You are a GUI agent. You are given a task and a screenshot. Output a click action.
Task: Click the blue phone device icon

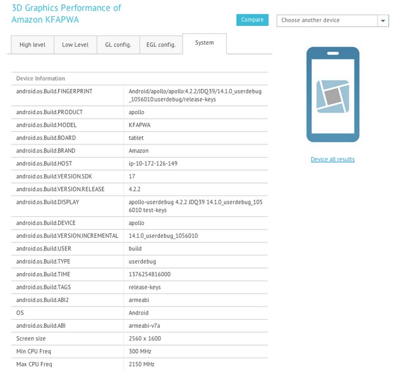332,95
